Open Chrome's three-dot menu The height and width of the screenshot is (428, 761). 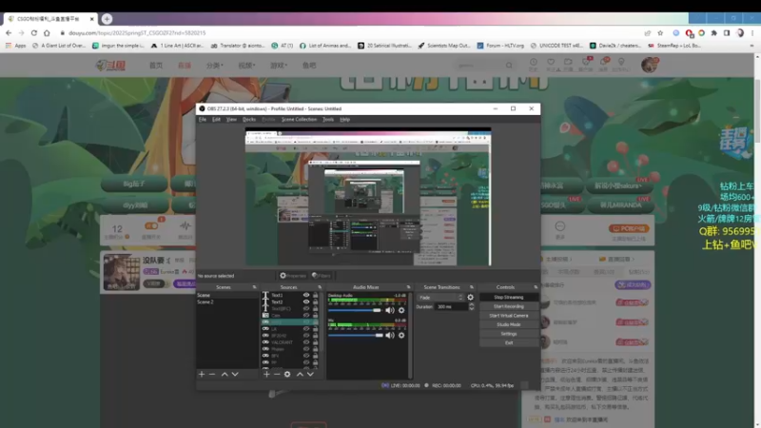tap(752, 33)
